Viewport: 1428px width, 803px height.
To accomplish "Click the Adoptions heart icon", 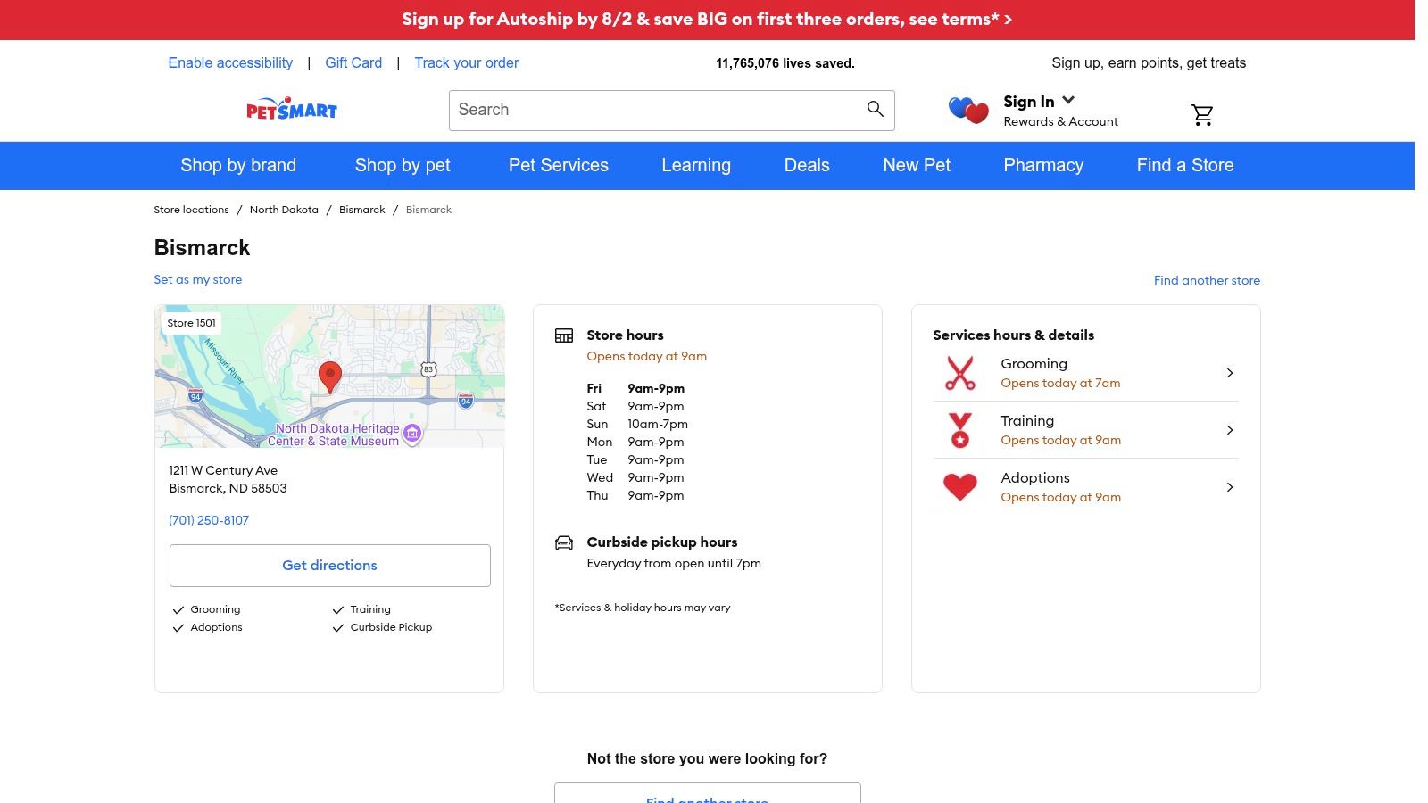I will (x=960, y=487).
